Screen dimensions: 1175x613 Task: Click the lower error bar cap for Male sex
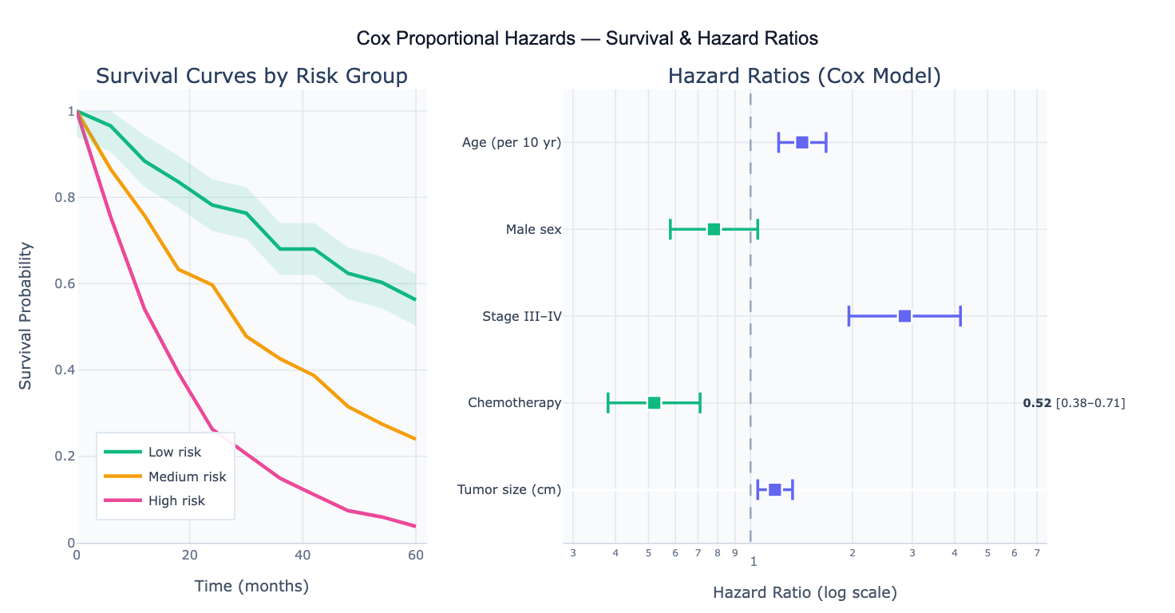[671, 229]
